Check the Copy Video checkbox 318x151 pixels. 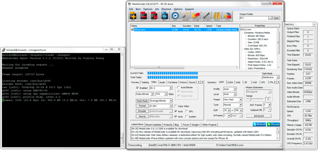(x=176, y=106)
